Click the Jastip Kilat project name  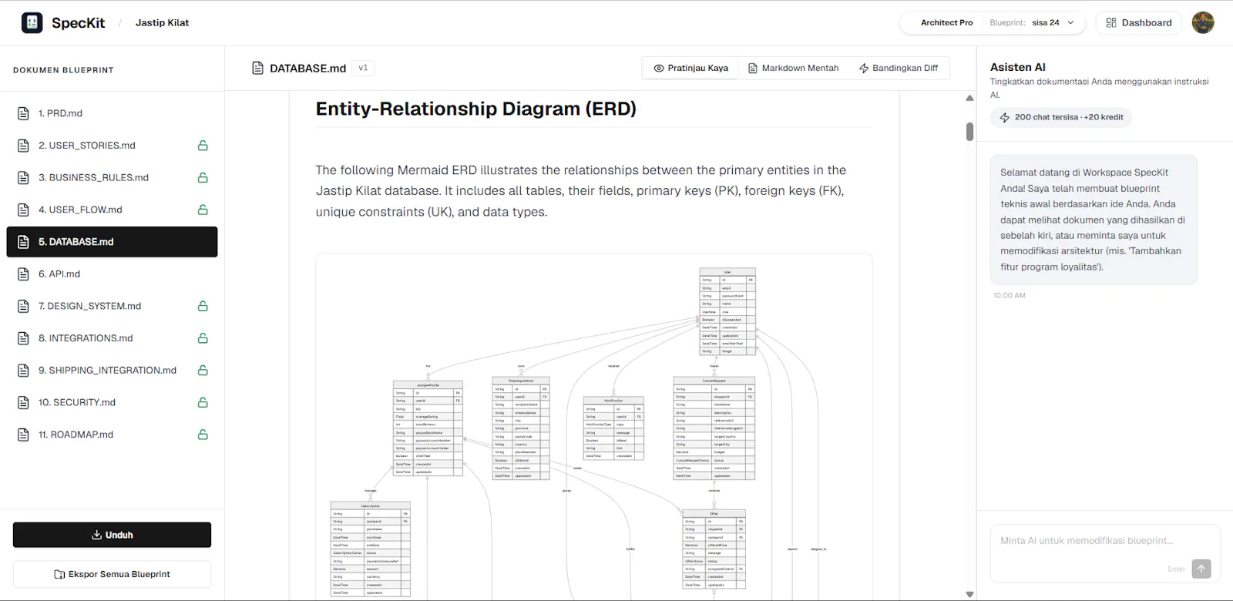162,23
